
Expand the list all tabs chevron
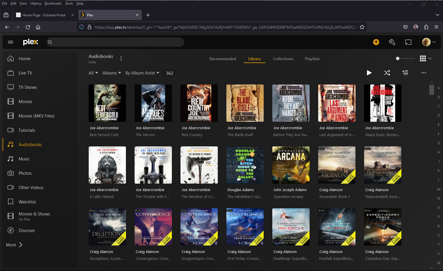(437, 15)
